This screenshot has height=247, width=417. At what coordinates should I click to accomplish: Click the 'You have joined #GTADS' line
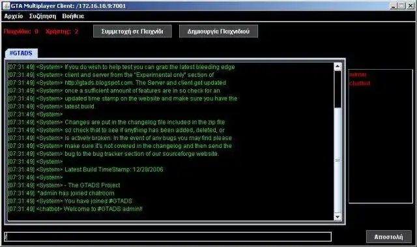70,201
